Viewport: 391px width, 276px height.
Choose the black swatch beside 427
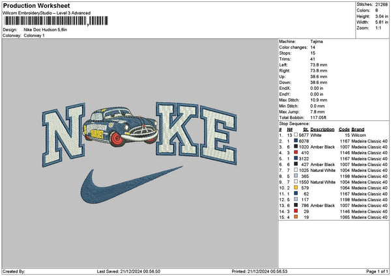point(296,164)
